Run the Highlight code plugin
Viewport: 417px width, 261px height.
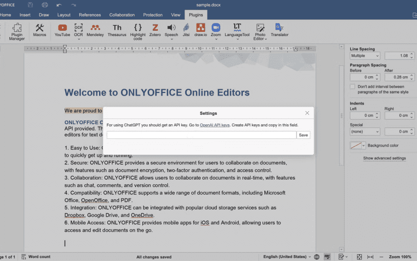click(138, 31)
